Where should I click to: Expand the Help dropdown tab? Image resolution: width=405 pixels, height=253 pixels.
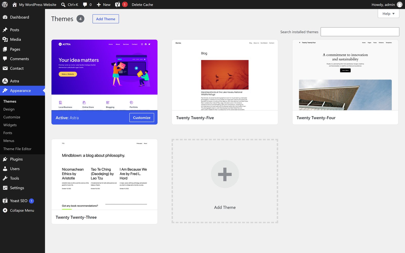pyautogui.click(x=388, y=14)
